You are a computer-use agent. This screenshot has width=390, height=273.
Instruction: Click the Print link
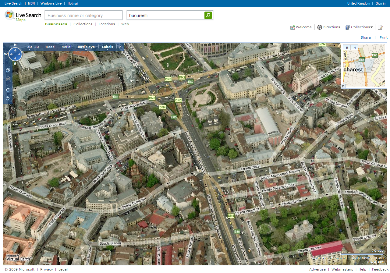[x=384, y=37]
